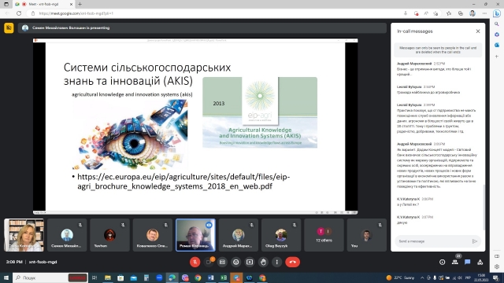The height and width of the screenshot is (283, 504).
Task: Click the send message arrow icon
Action: (475, 241)
